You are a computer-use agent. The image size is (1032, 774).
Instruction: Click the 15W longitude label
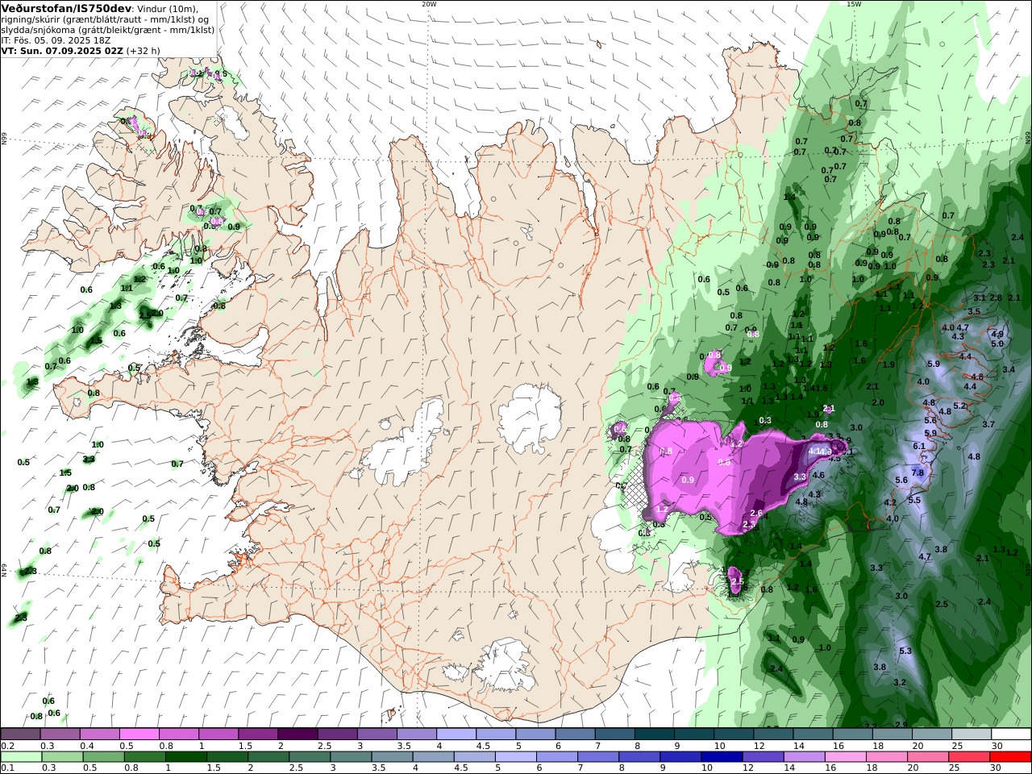point(854,4)
